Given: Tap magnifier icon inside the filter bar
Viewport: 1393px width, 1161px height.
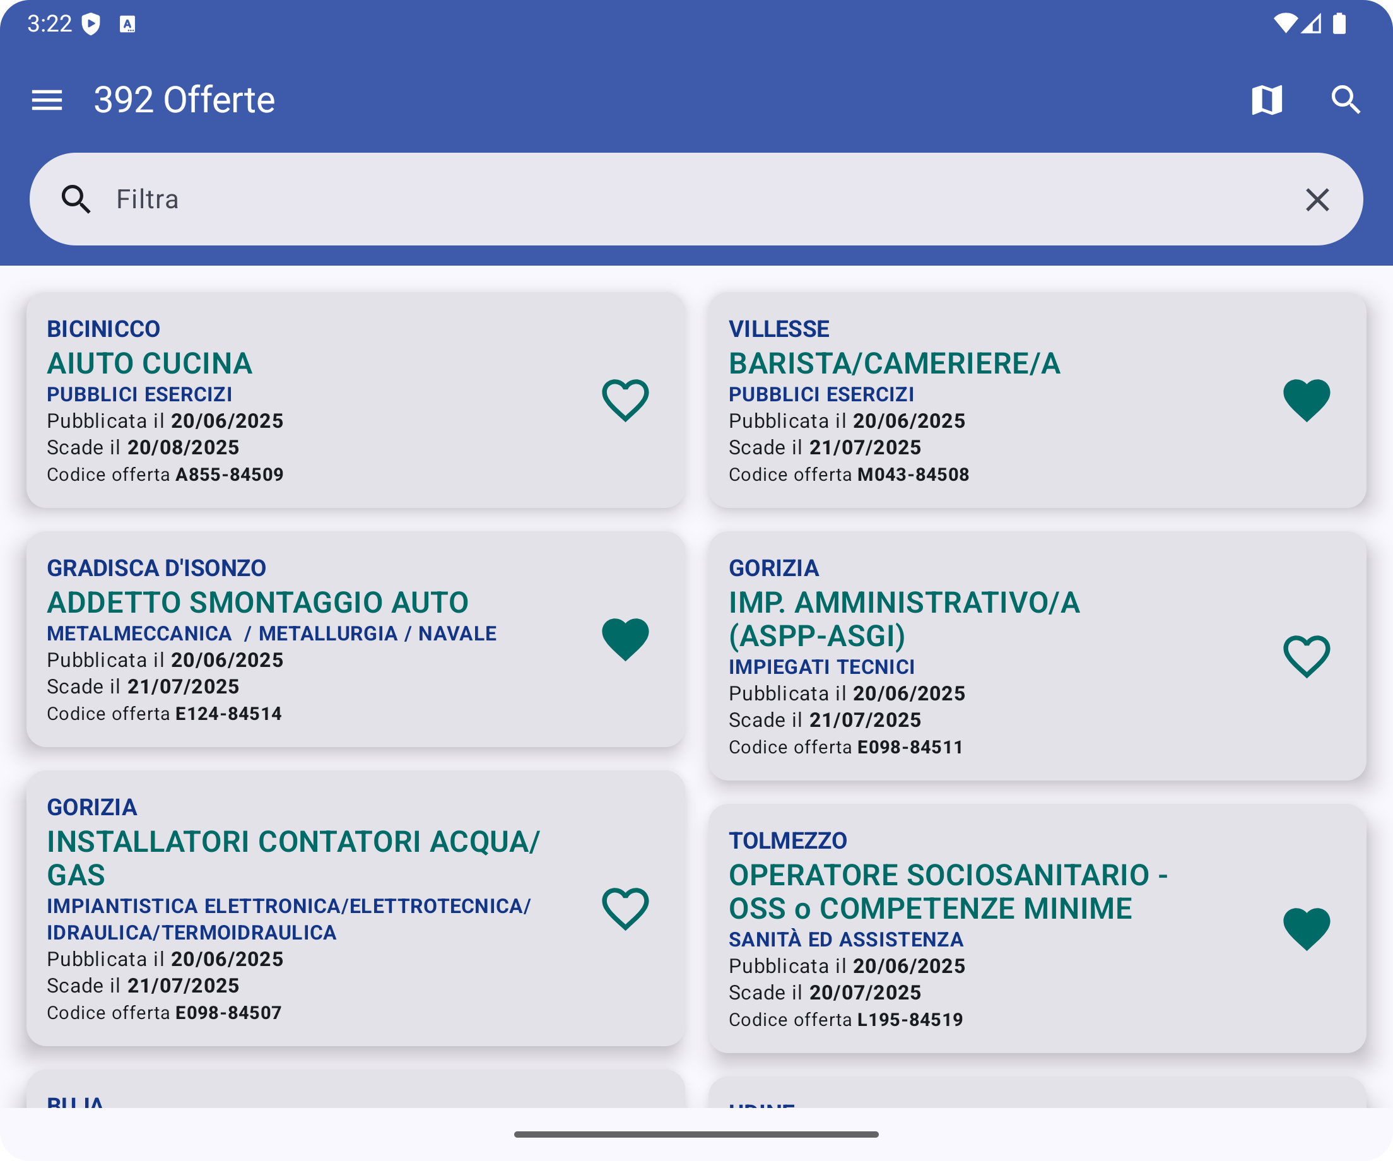Looking at the screenshot, I should [x=76, y=199].
